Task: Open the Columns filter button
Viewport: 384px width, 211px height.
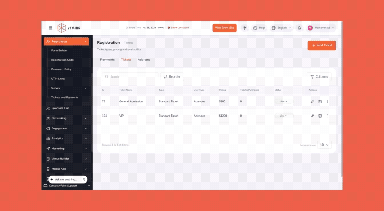Action: [x=319, y=76]
